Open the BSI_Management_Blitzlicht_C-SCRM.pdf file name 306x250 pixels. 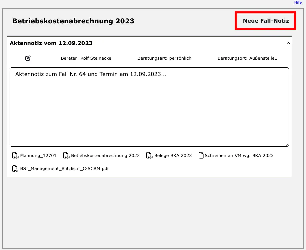(x=64, y=169)
